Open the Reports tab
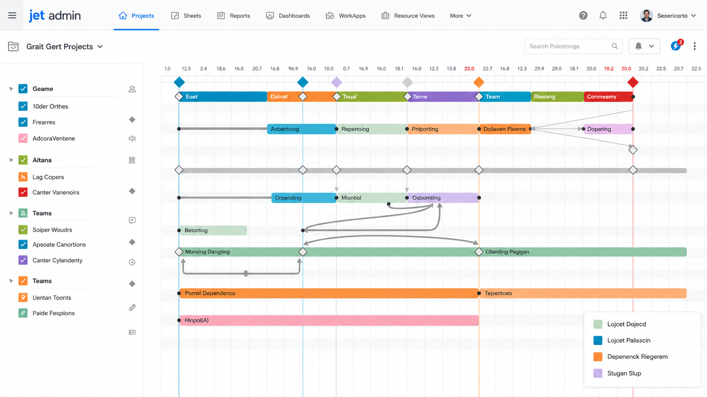The image size is (707, 397). point(233,16)
